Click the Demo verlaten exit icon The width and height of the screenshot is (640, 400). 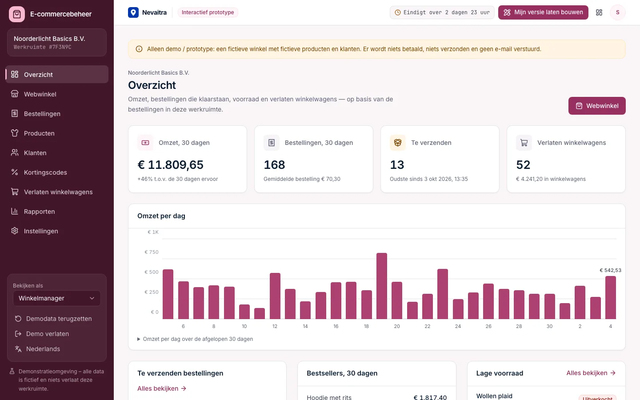point(18,334)
